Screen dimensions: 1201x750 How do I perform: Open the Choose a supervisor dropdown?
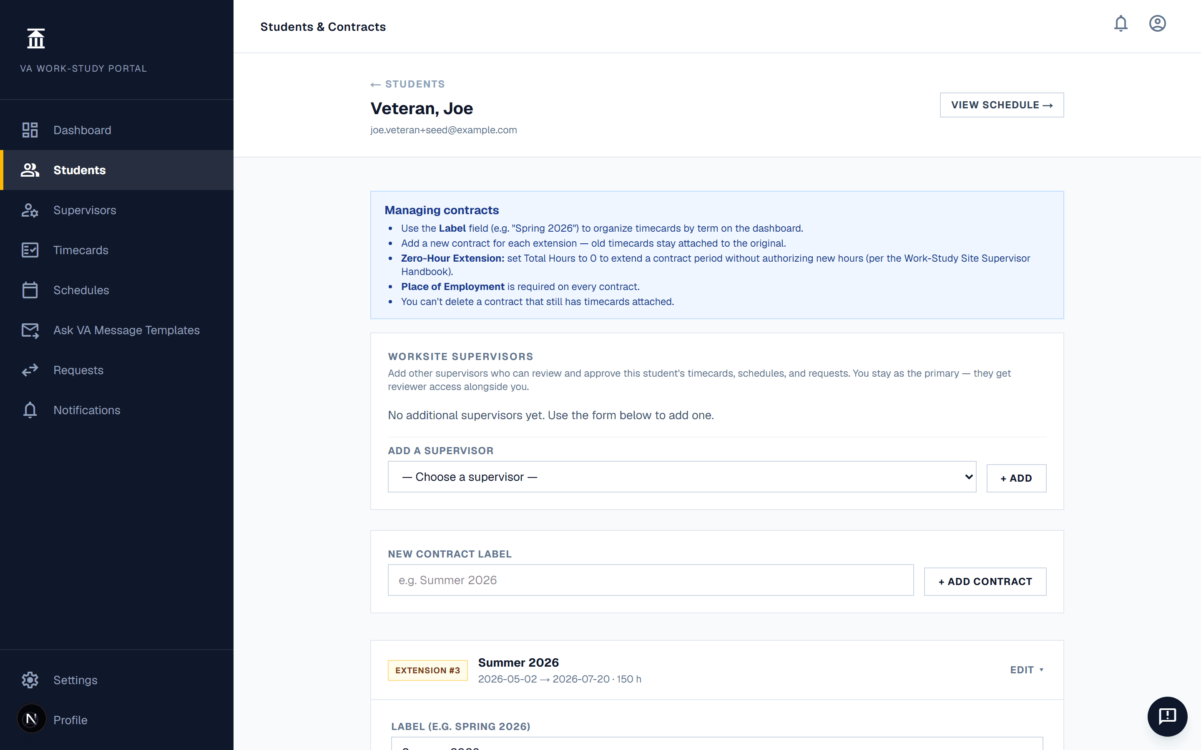[x=682, y=477]
